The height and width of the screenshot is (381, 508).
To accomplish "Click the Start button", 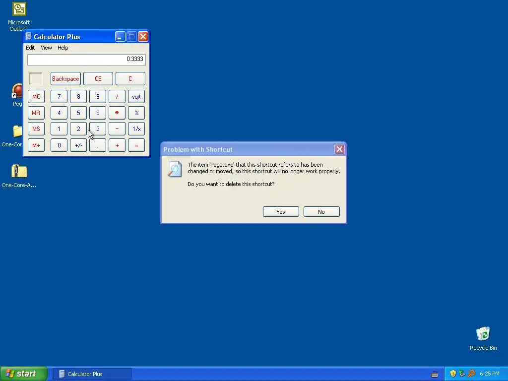I will [23, 374].
